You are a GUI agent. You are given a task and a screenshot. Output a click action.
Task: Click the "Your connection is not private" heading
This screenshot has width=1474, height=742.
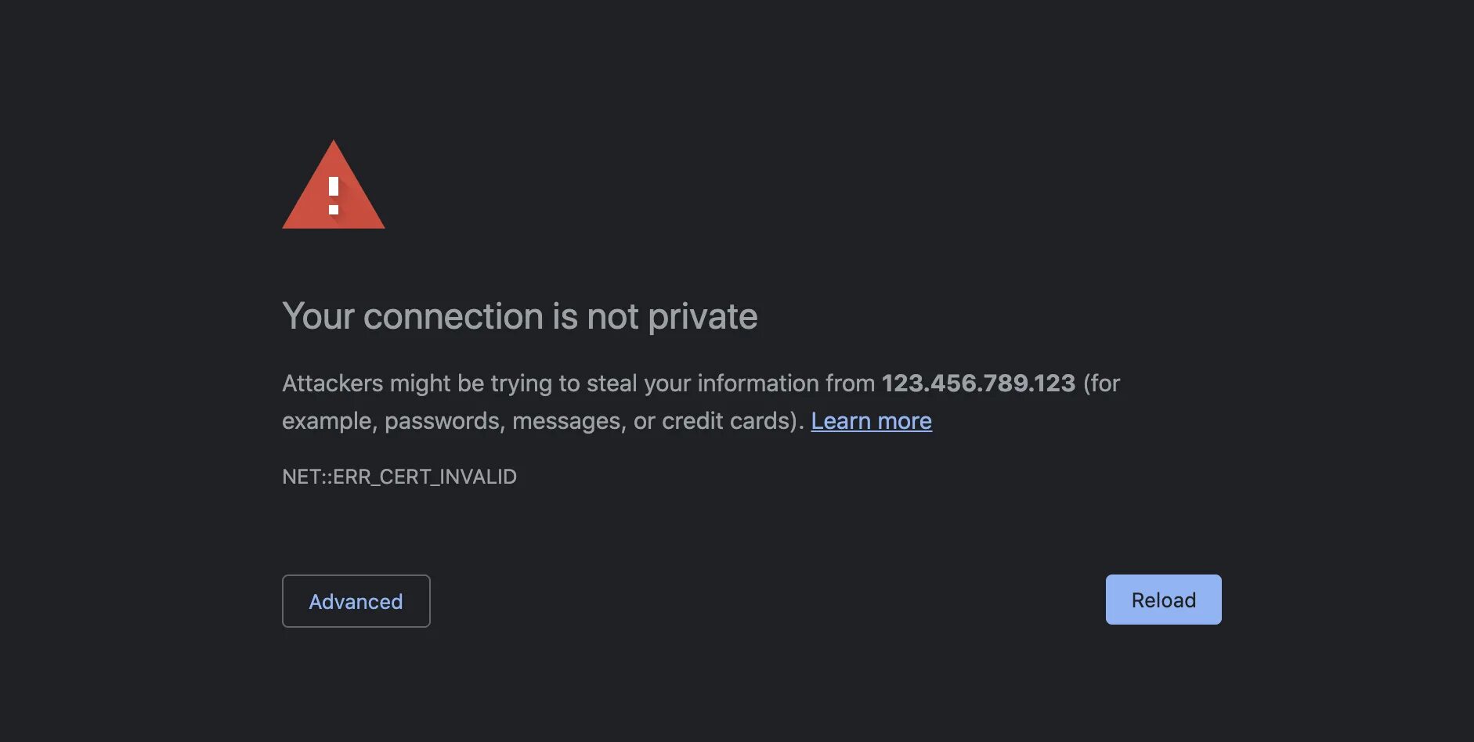pyautogui.click(x=519, y=317)
